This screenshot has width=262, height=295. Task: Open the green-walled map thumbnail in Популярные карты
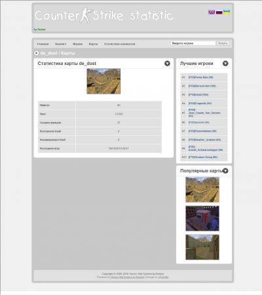tap(202, 247)
